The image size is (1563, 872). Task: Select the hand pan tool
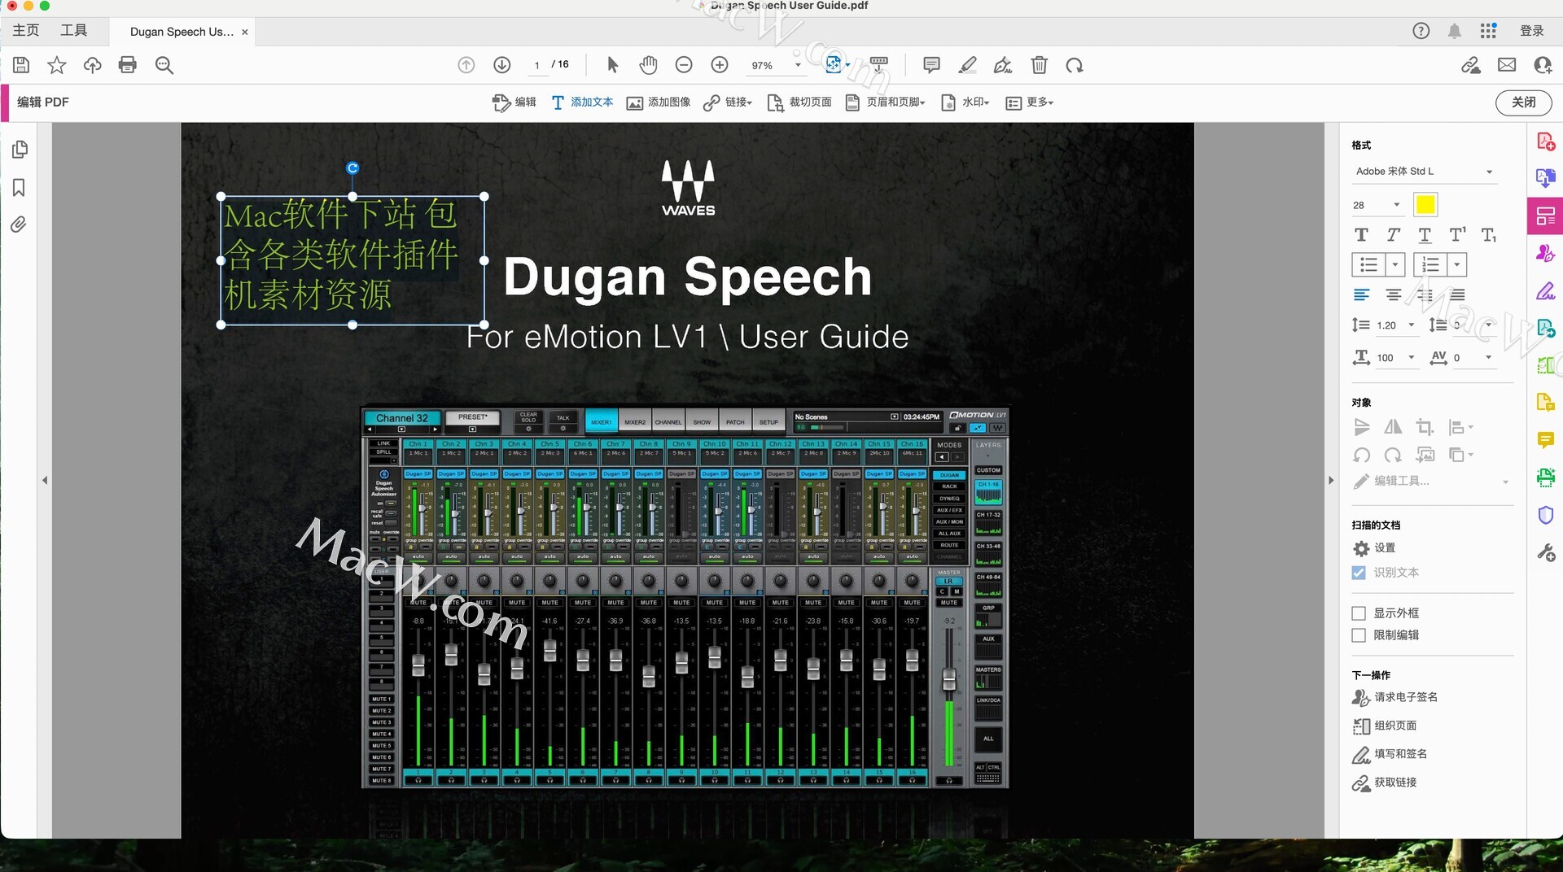pyautogui.click(x=648, y=65)
